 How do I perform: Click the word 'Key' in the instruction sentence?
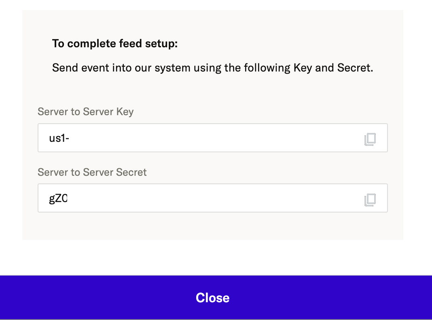303,68
